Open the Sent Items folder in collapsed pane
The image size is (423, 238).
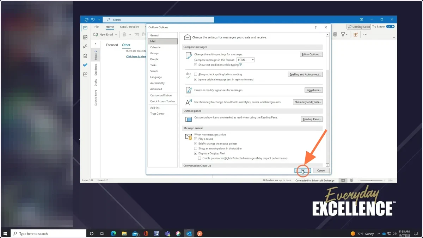(96, 70)
